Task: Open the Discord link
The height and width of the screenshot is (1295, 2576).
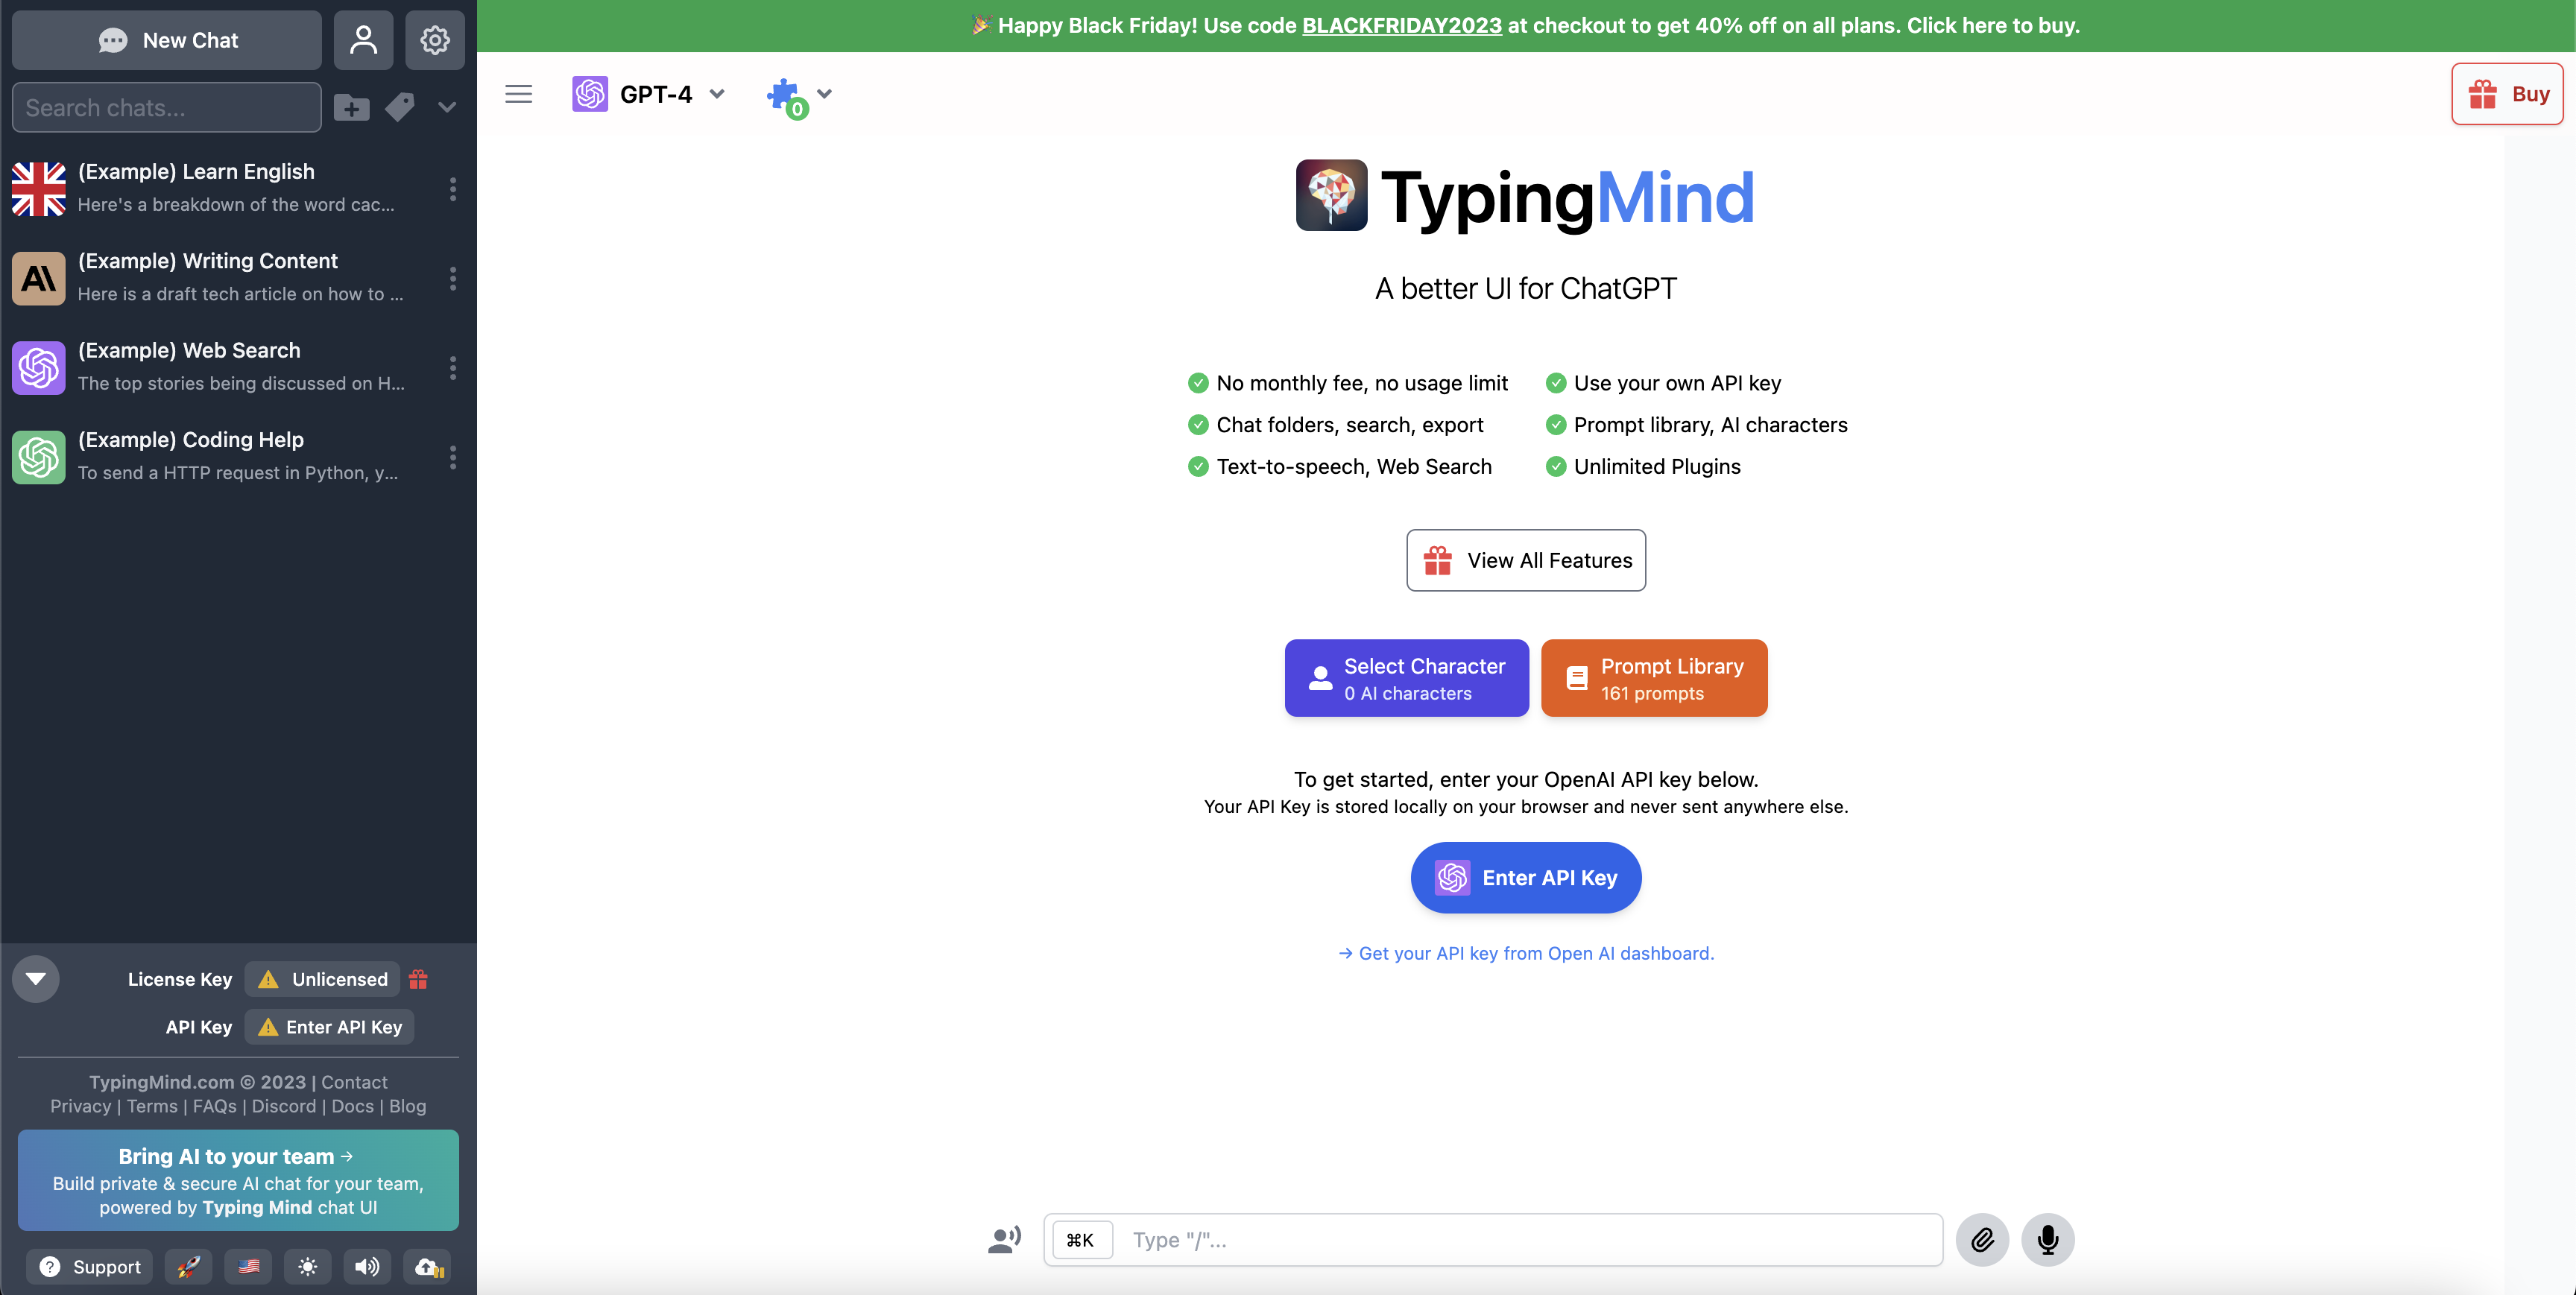Action: (x=284, y=1106)
